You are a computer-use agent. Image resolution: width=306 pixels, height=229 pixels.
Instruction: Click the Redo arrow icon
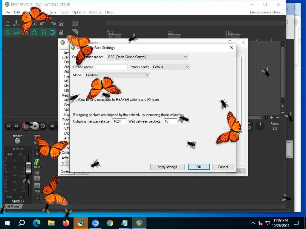pos(52,24)
